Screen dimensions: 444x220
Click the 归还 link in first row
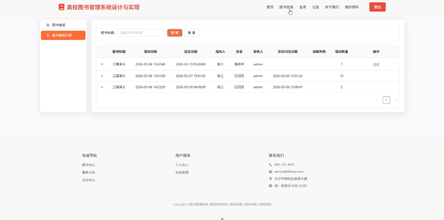pyautogui.click(x=376, y=64)
